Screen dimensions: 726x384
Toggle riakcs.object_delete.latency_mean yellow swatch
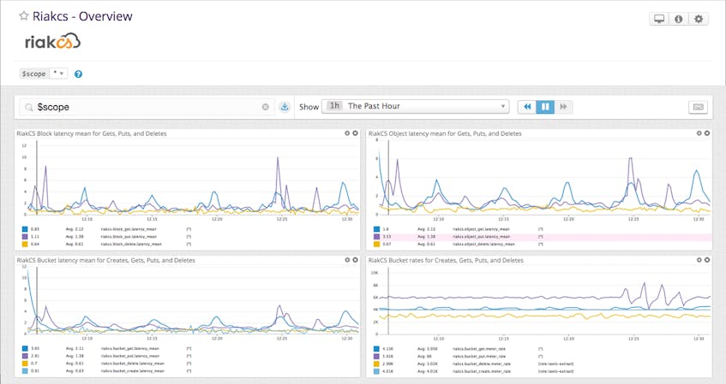(376, 244)
